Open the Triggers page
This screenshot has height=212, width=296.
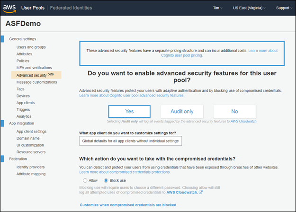[23, 110]
